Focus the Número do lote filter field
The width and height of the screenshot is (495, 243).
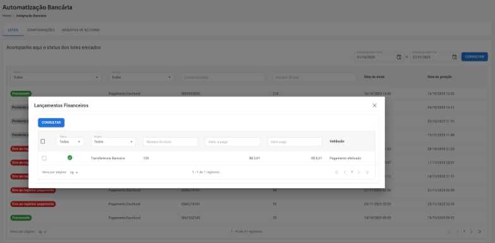(314, 77)
